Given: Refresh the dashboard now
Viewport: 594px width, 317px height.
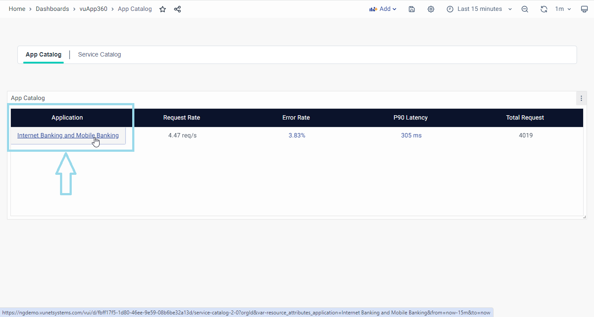Looking at the screenshot, I should coord(544,9).
